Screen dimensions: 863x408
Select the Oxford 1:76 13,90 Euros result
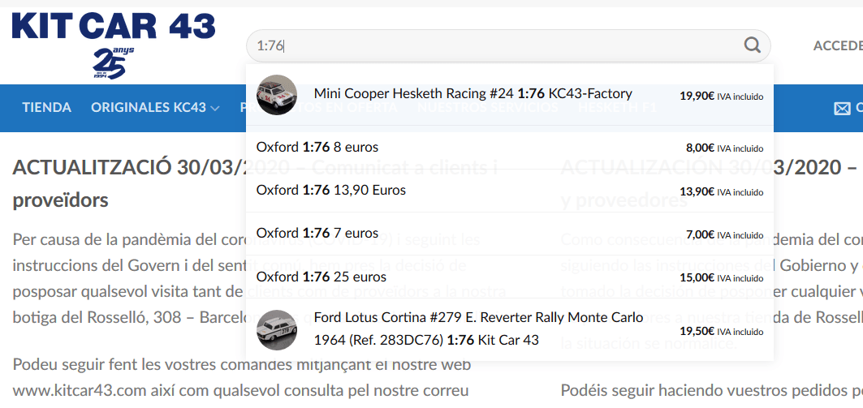(x=510, y=191)
